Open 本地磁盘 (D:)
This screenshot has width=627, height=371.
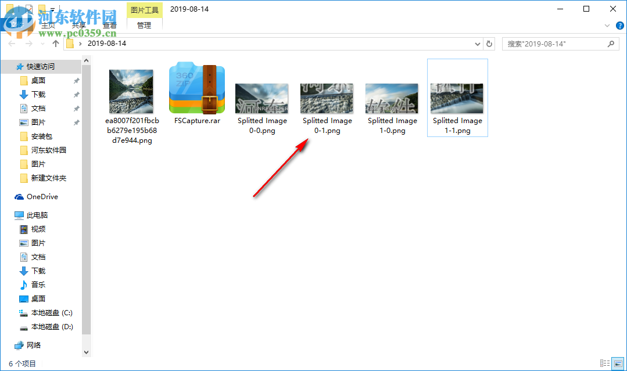pos(52,327)
